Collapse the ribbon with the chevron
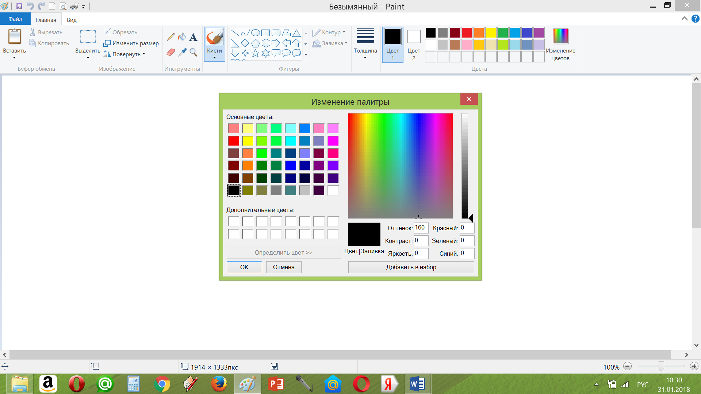Image resolution: width=701 pixels, height=394 pixels. tap(685, 19)
